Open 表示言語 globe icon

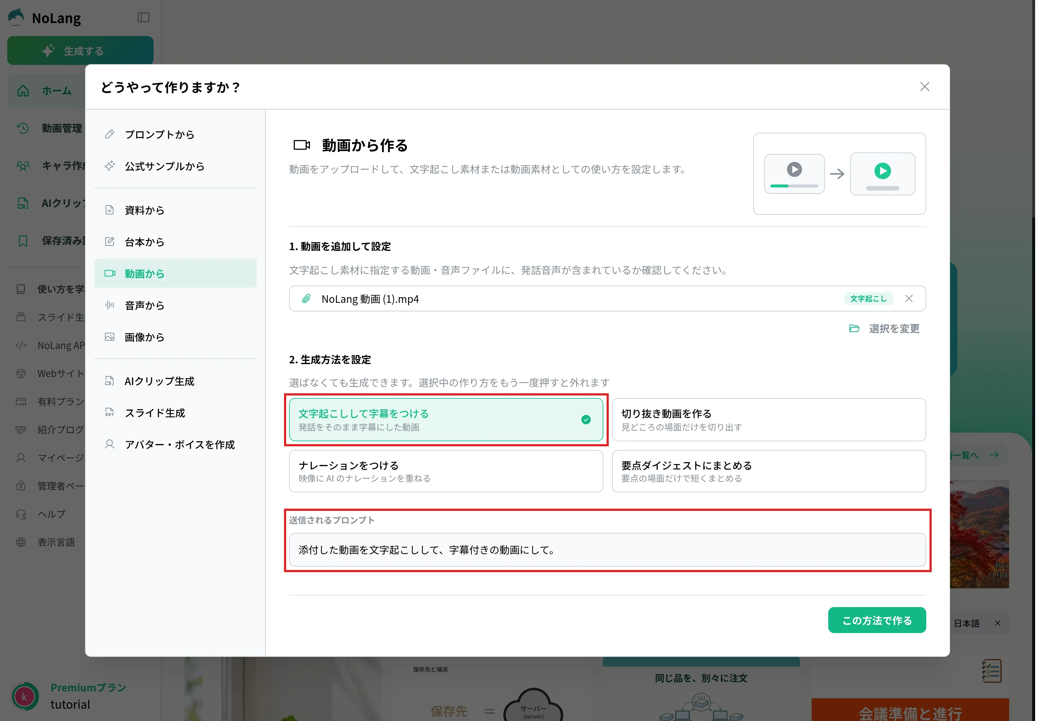click(21, 542)
